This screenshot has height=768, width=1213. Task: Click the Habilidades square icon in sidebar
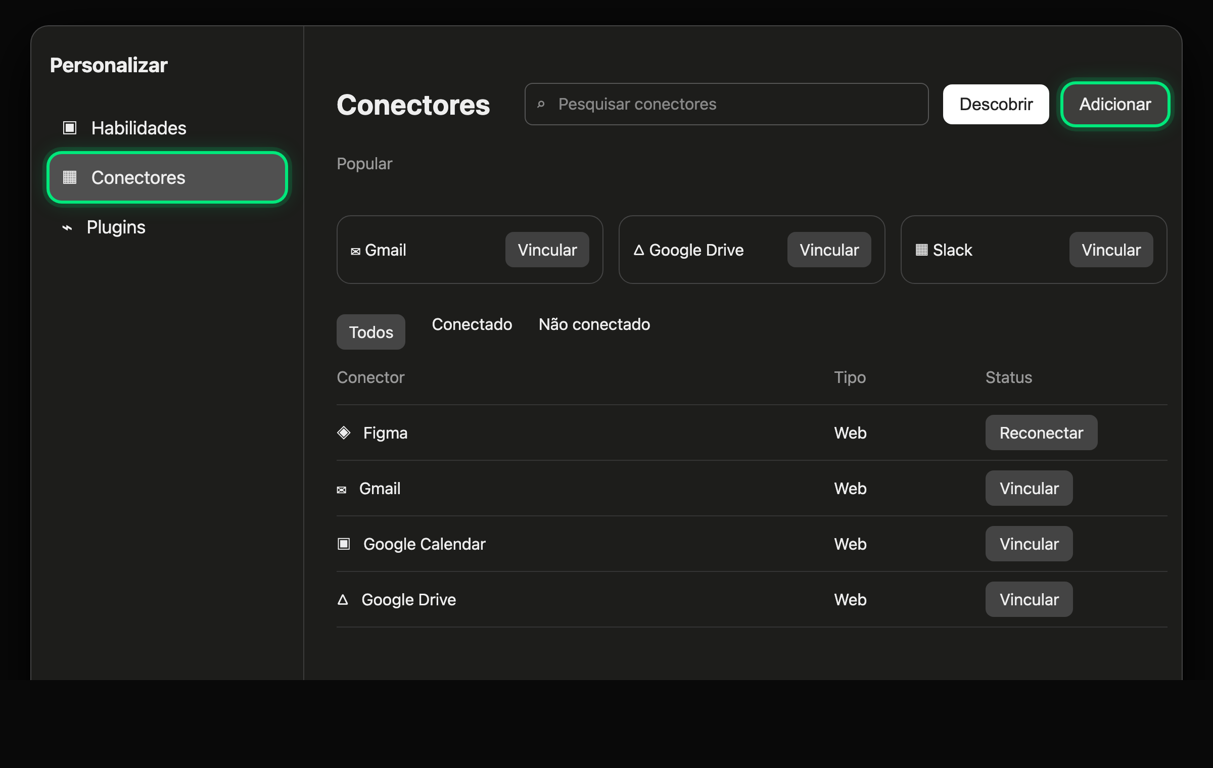(x=69, y=128)
